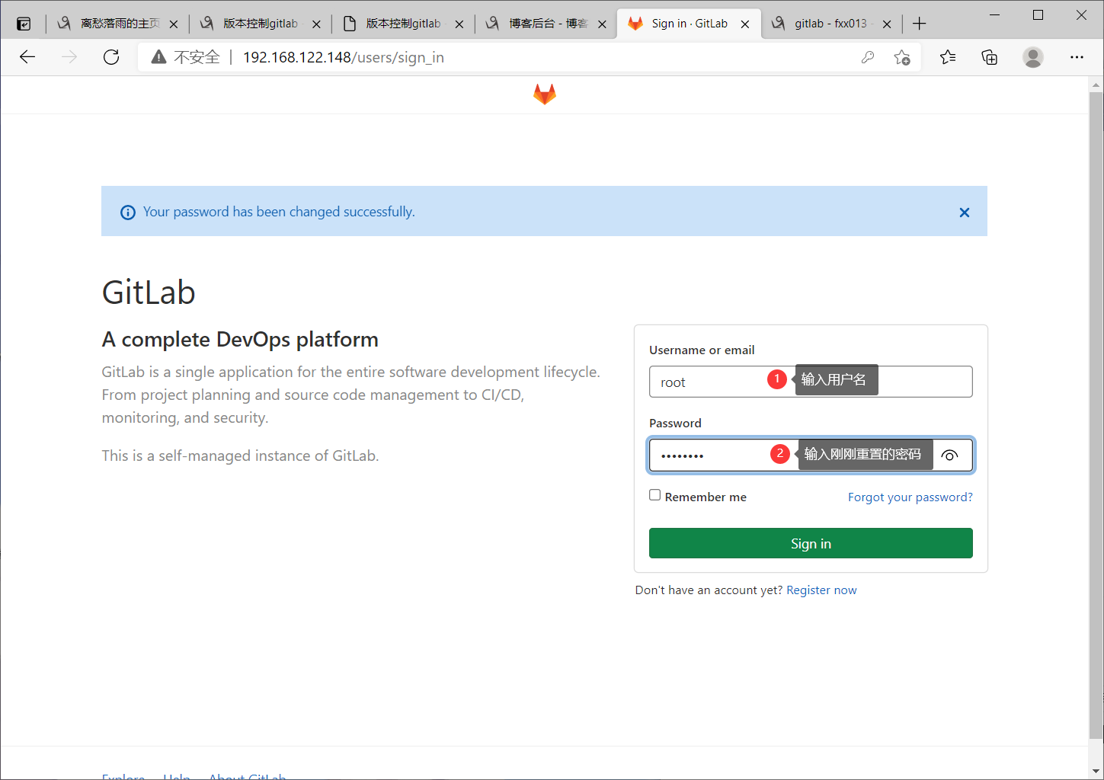Switch to 离愁落雨的主页 tab

pos(118,24)
